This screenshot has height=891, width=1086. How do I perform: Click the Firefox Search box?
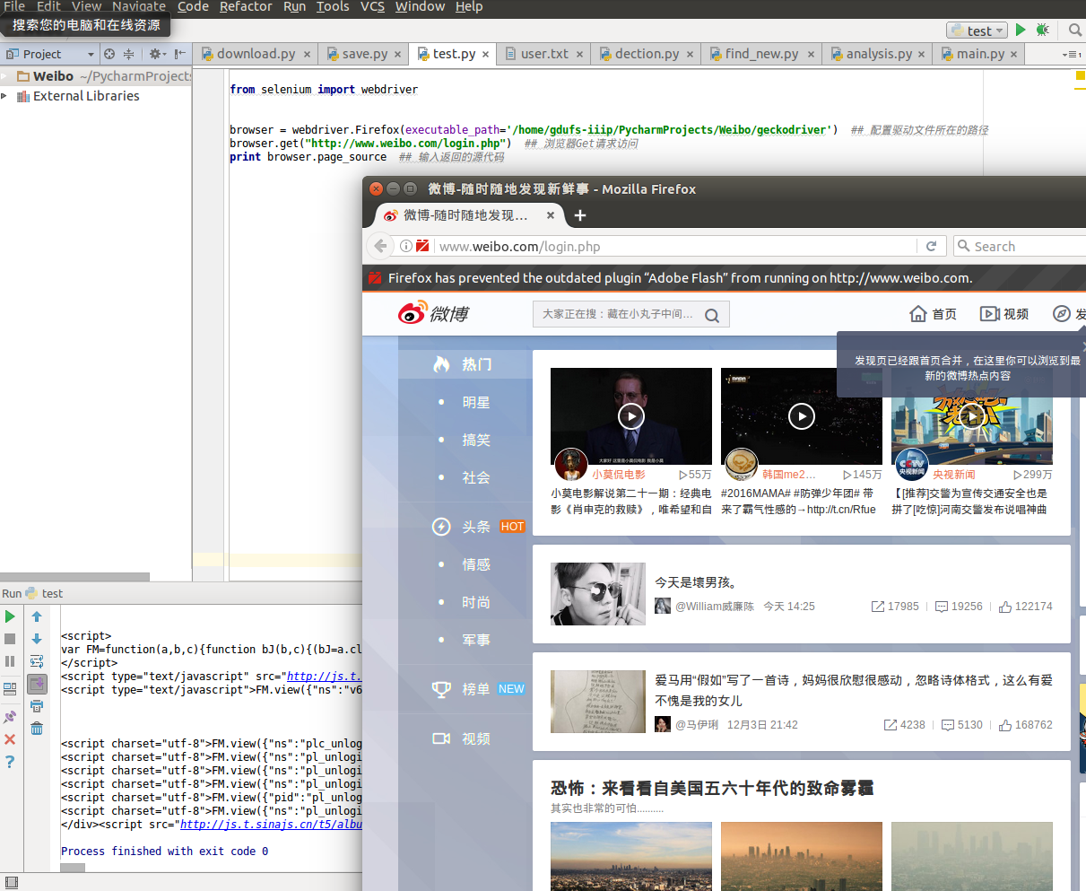pos(1021,246)
